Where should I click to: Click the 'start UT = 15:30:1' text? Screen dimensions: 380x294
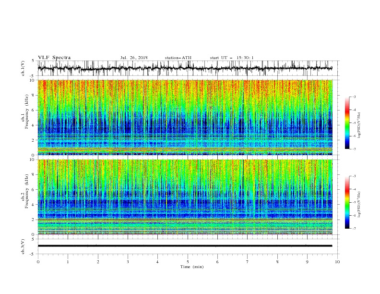(x=232, y=58)
